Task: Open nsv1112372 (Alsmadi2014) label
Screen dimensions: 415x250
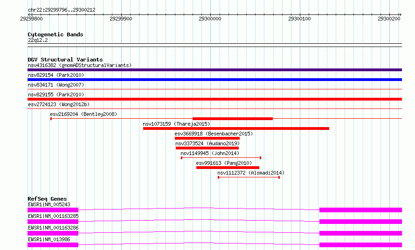Action: click(x=251, y=173)
